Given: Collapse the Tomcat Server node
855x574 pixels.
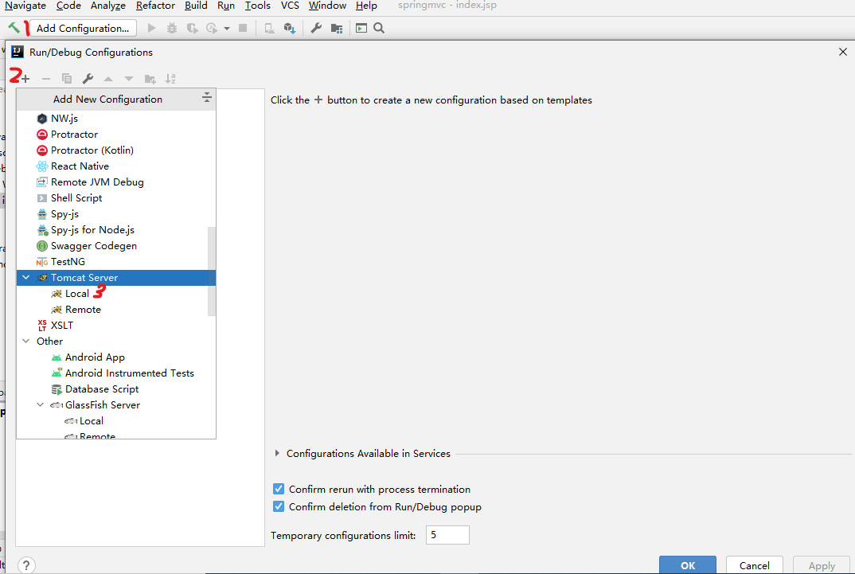Looking at the screenshot, I should pyautogui.click(x=25, y=278).
